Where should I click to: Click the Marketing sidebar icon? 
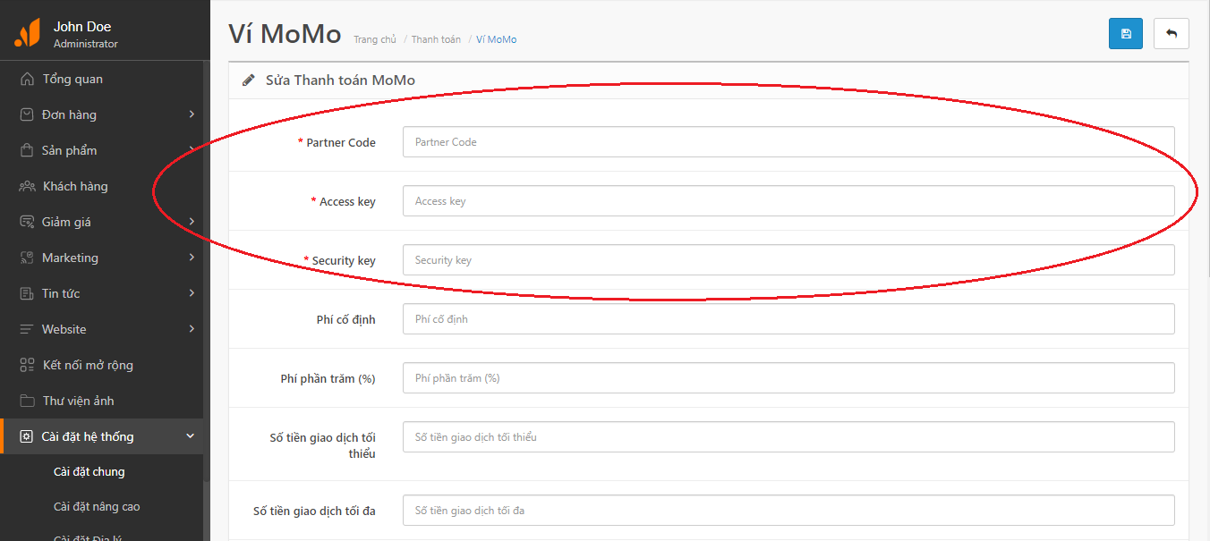[x=27, y=258]
